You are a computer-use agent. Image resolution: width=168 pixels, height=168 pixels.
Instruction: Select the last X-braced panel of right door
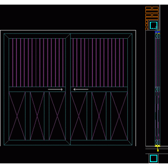[x=119, y=116]
